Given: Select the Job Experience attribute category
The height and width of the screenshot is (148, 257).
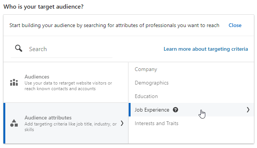Looking at the screenshot, I should point(191,110).
